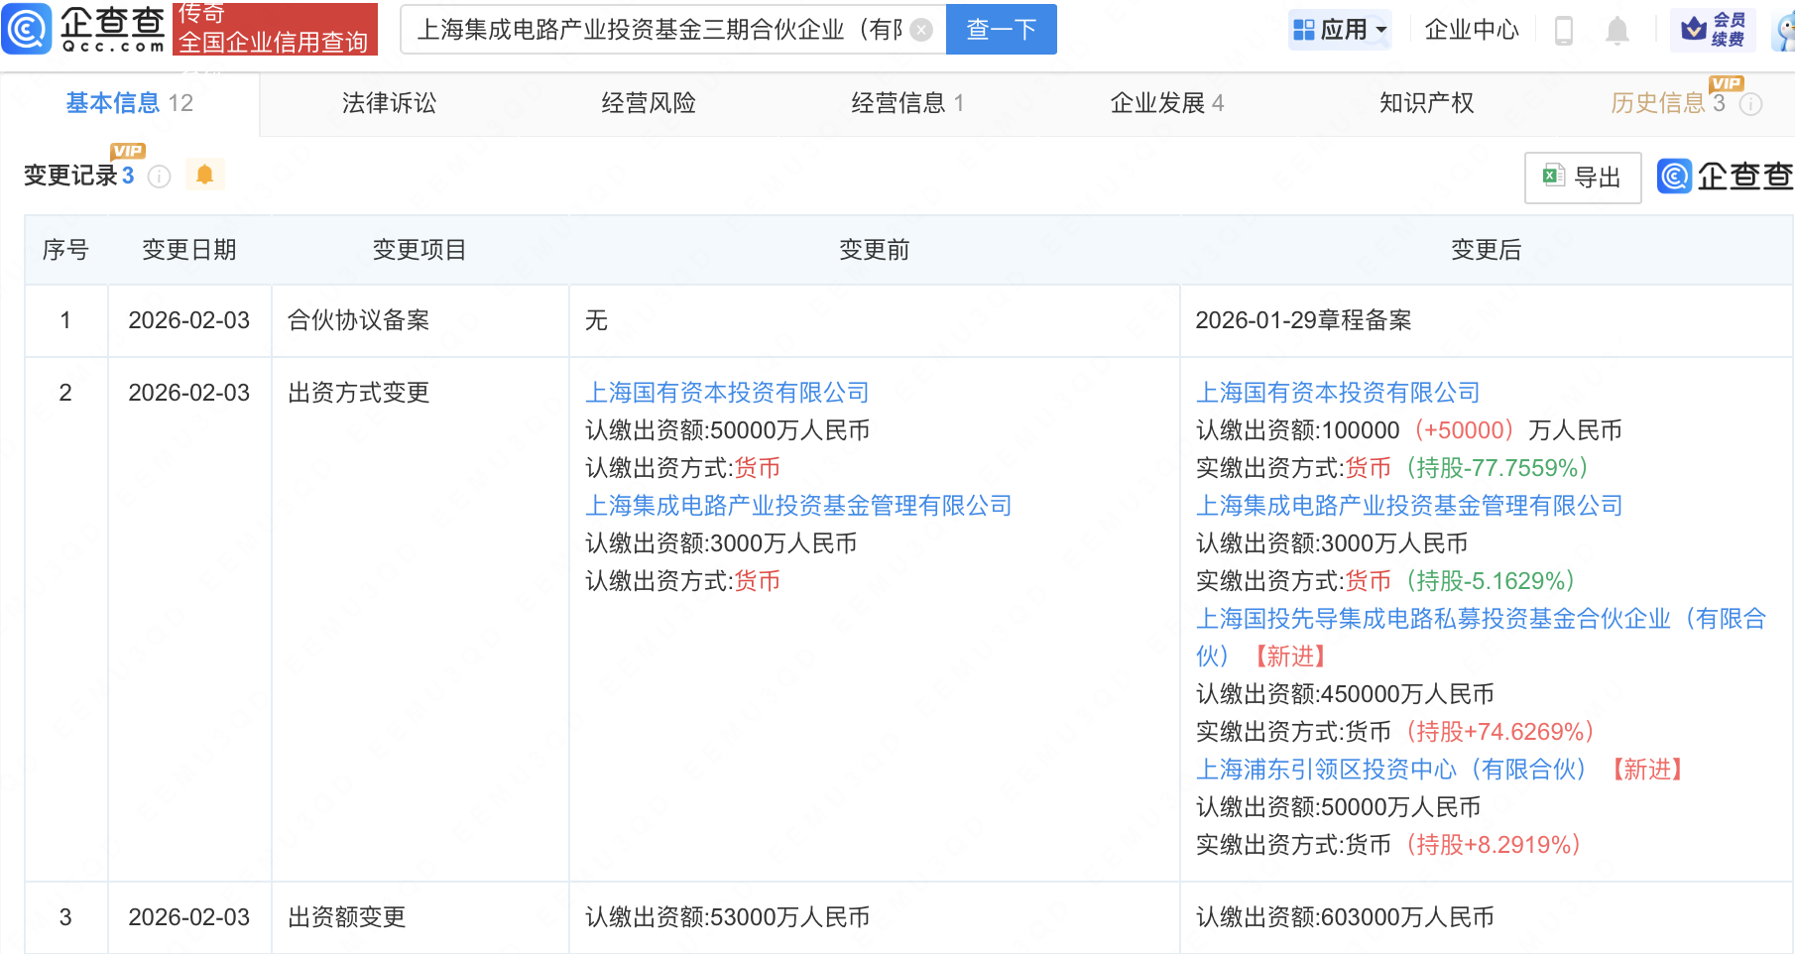Toggle the orange bell change-record alert
Viewport: 1795px width, 954px height.
(204, 175)
